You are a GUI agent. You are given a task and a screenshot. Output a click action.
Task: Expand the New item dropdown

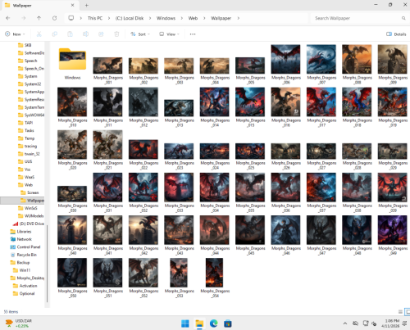[15, 34]
